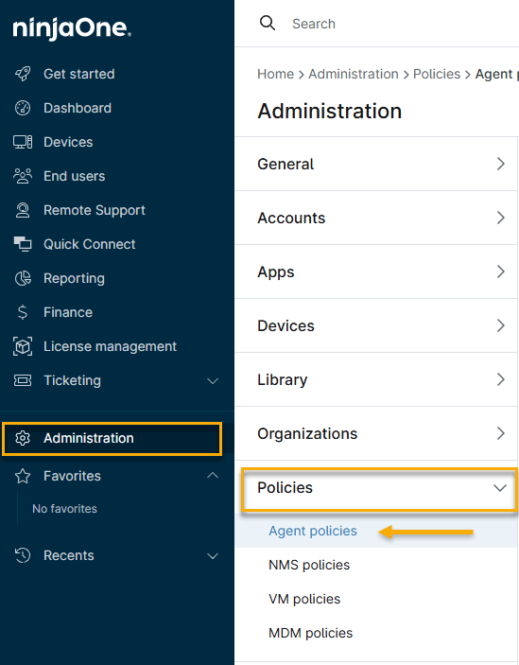Screen dimensions: 519x665
Task: Open License management box icon
Action: point(23,346)
